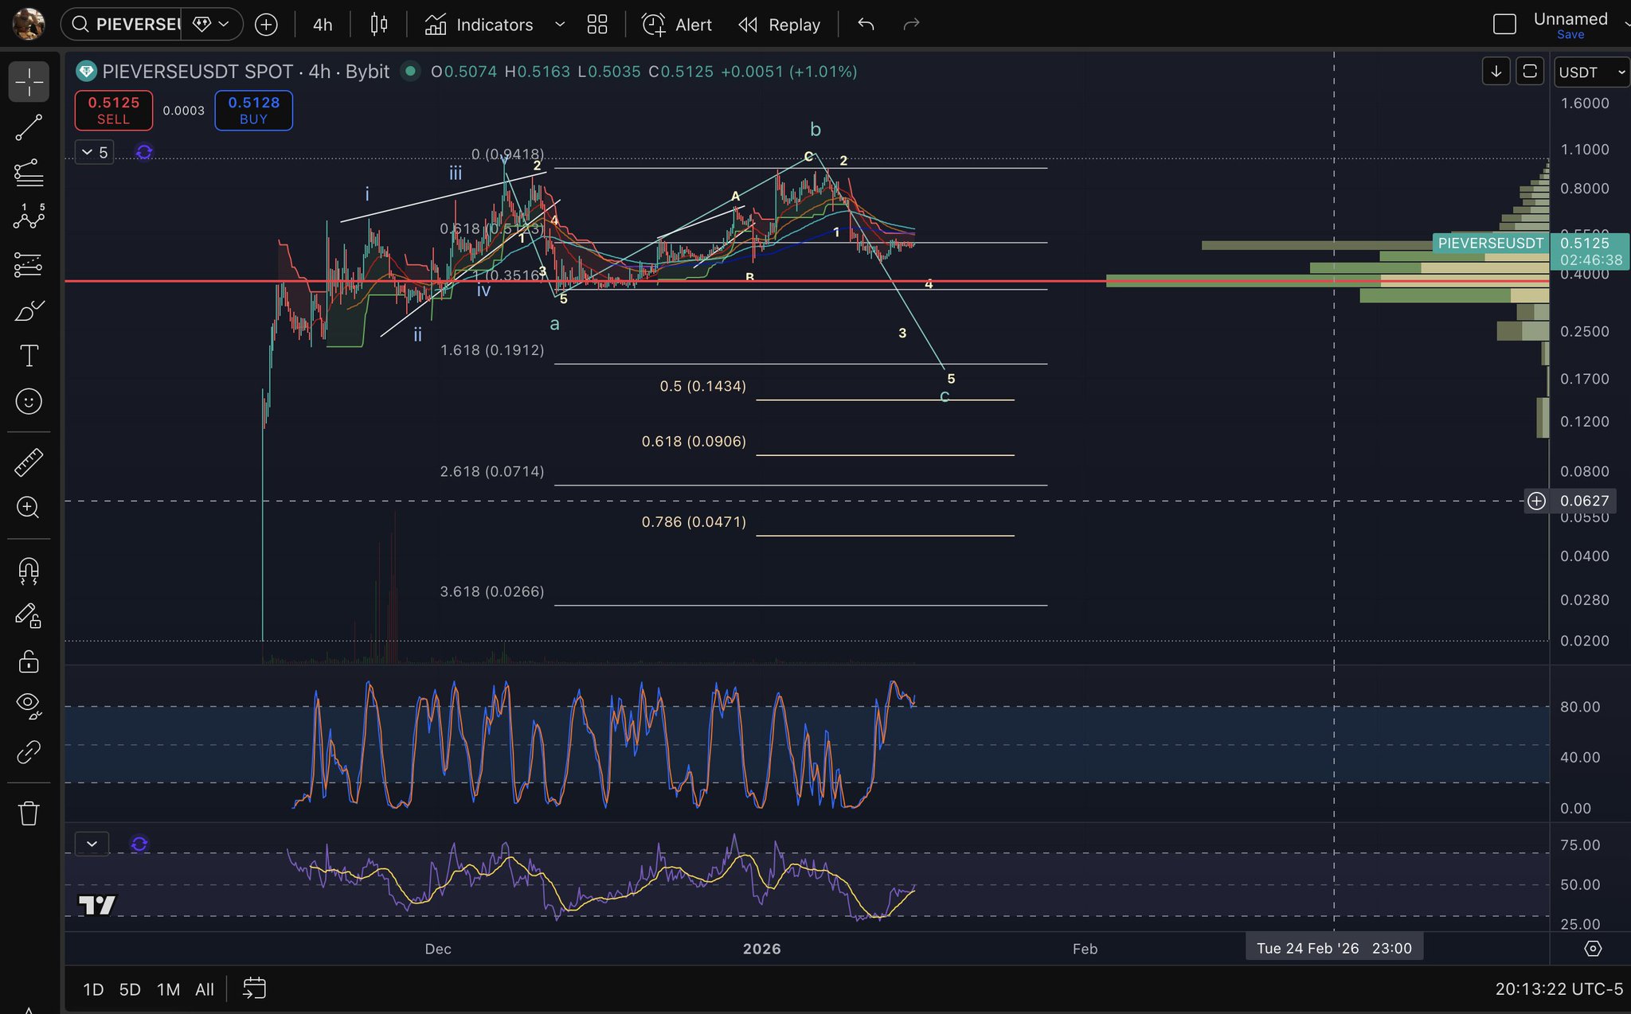Viewport: 1631px width, 1014px height.
Task: Toggle magnet mode on
Action: point(29,571)
